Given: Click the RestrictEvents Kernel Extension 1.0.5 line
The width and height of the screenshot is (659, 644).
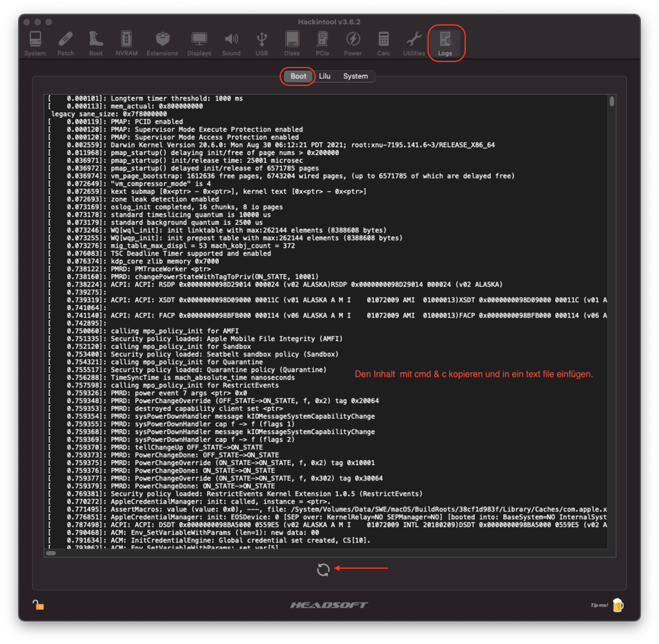Looking at the screenshot, I should [236, 494].
